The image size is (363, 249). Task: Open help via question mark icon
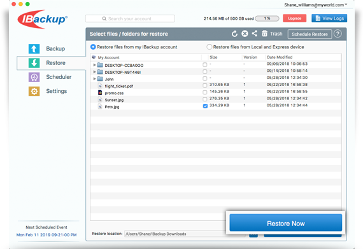click(338, 34)
